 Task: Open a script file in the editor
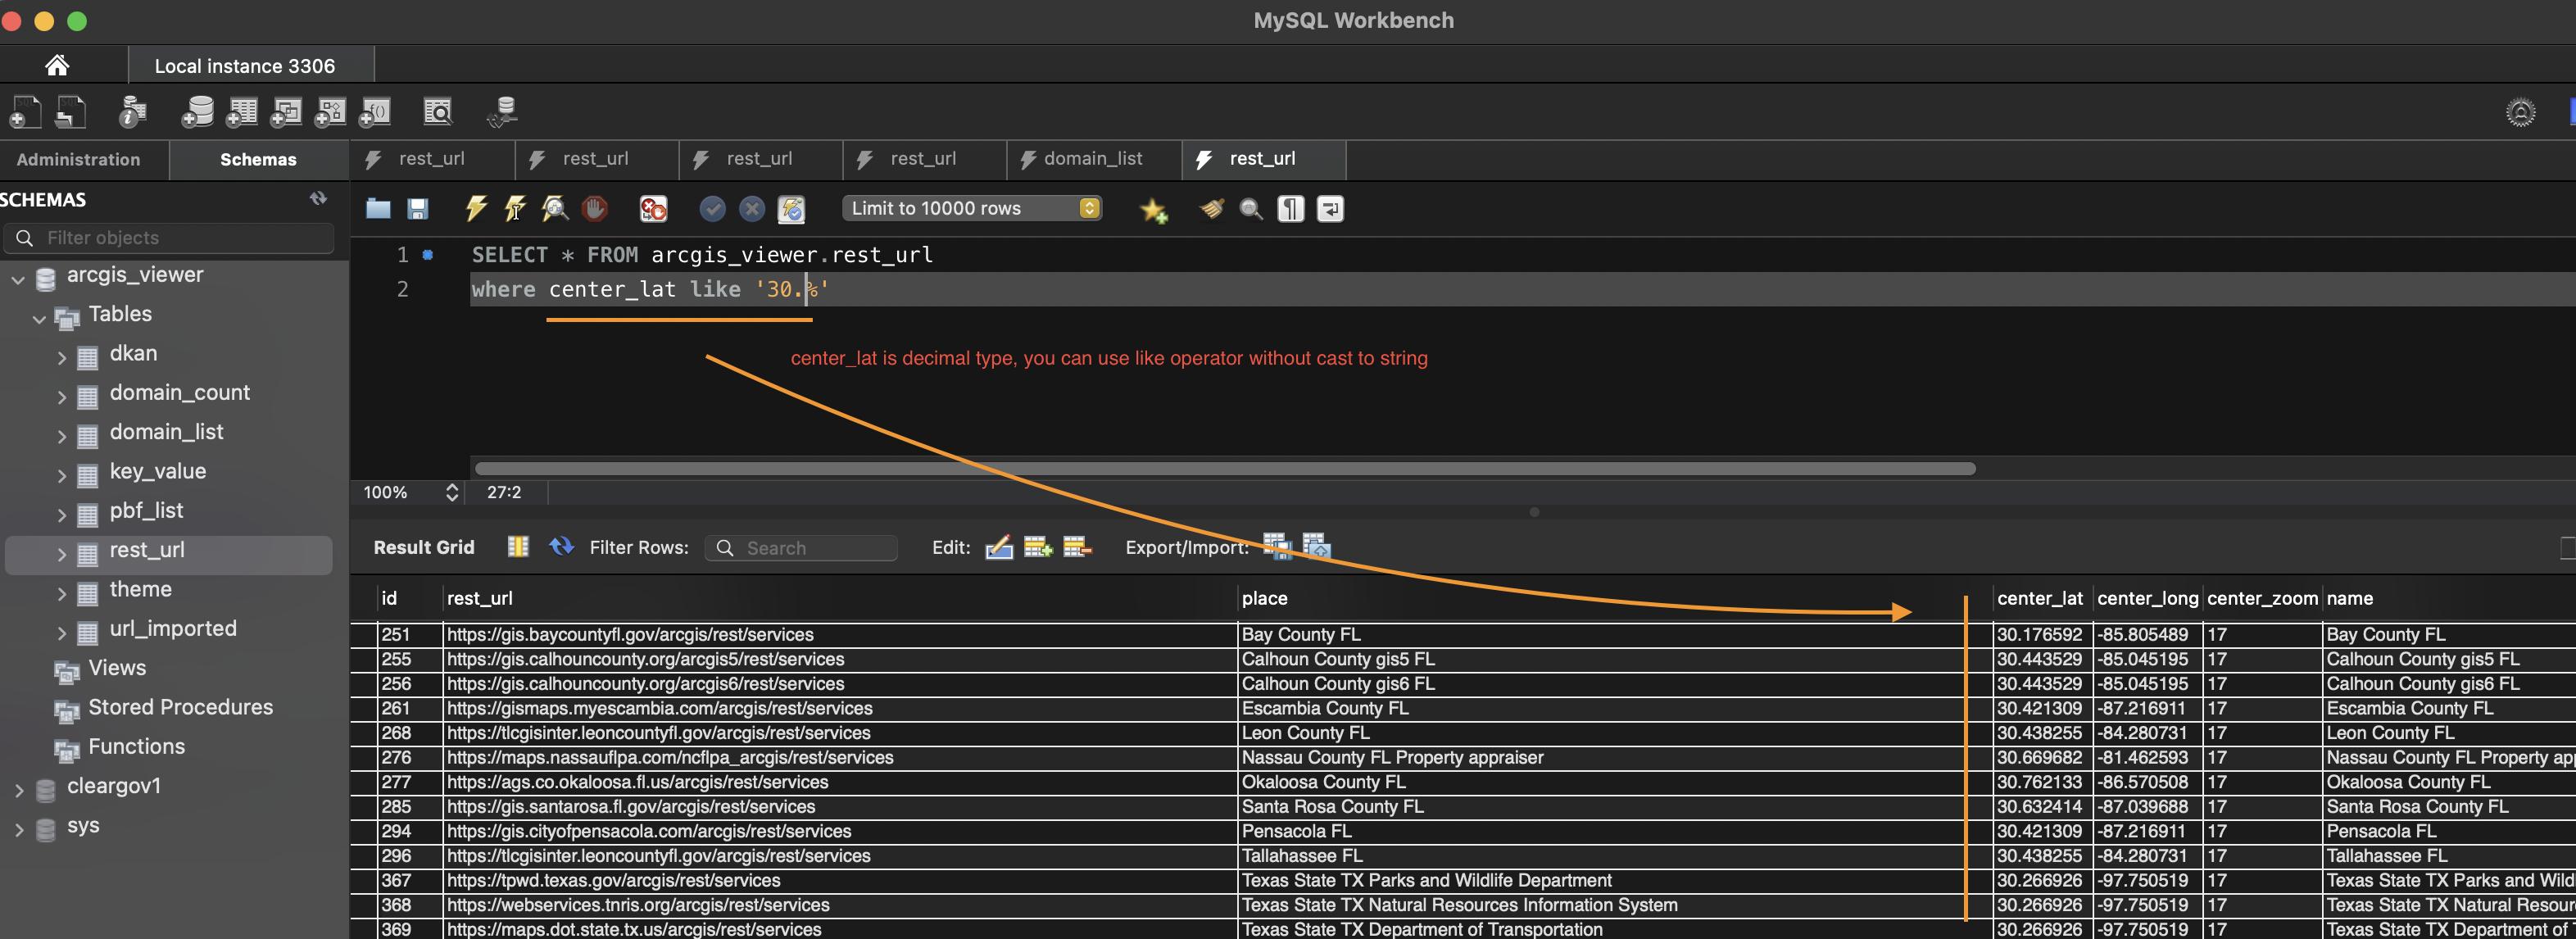(378, 208)
